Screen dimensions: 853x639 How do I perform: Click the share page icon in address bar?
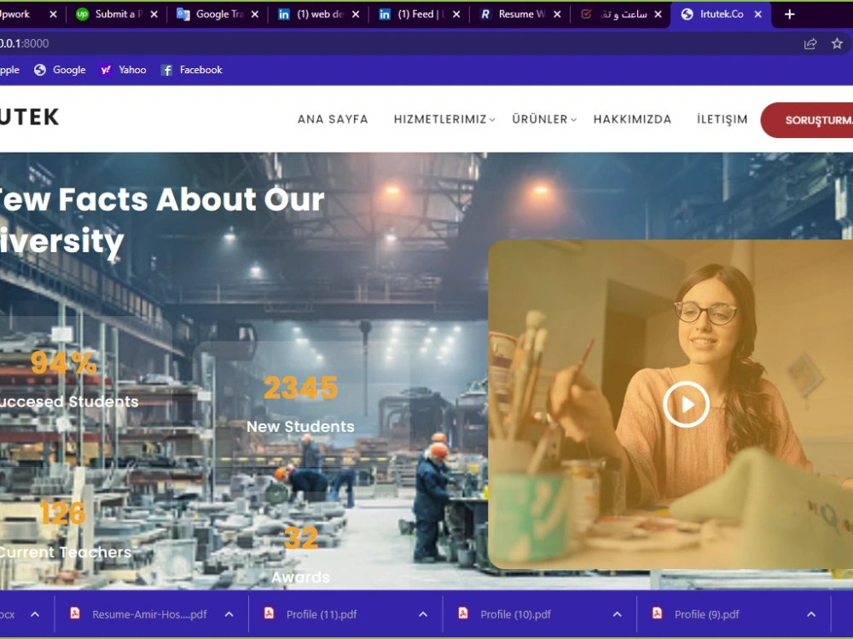(810, 43)
